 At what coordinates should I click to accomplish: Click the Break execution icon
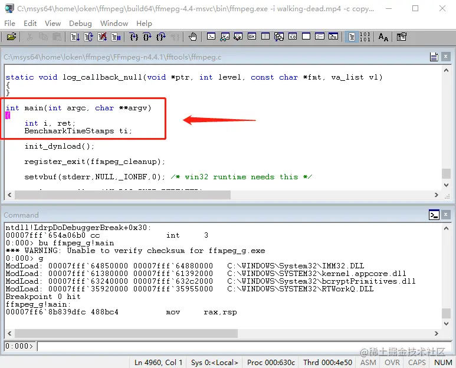click(x=116, y=37)
